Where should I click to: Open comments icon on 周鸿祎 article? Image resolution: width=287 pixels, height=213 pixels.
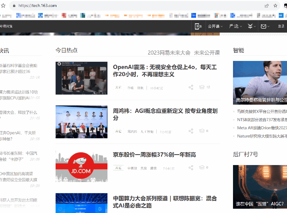202,131
